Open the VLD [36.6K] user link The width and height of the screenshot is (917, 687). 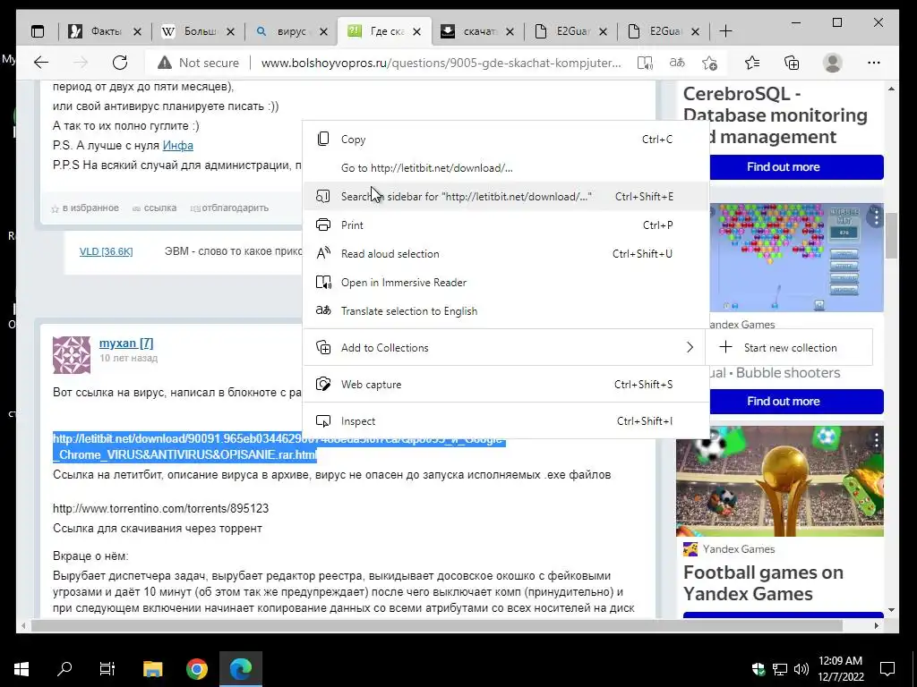point(106,251)
